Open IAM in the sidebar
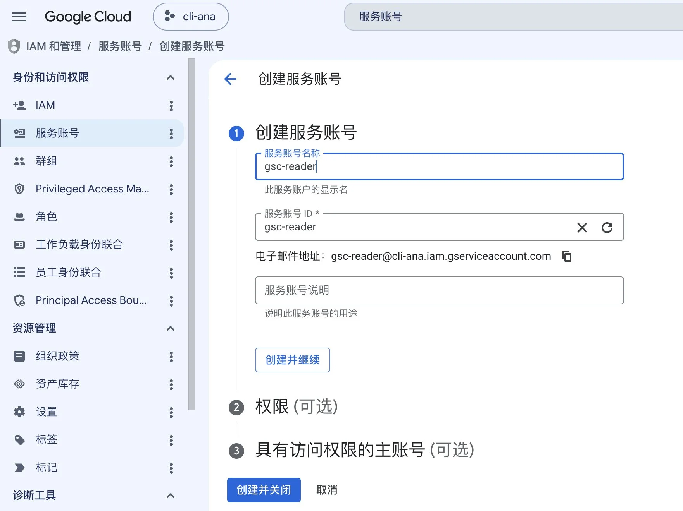Image resolution: width=683 pixels, height=511 pixels. click(92, 105)
